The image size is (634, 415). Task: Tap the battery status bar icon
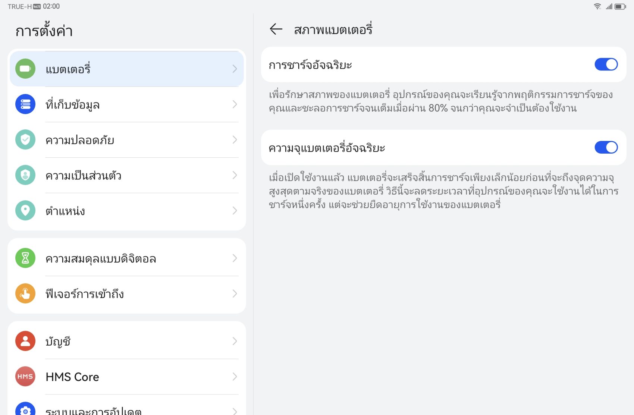point(620,6)
